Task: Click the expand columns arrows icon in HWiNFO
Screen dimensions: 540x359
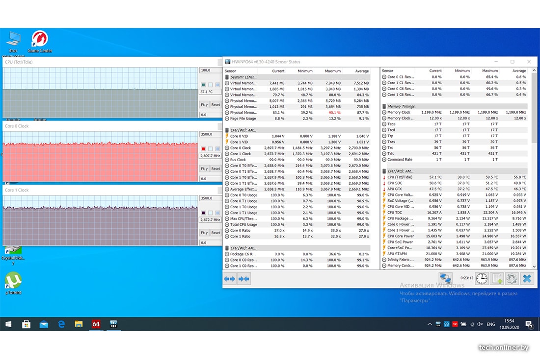Action: point(230,279)
